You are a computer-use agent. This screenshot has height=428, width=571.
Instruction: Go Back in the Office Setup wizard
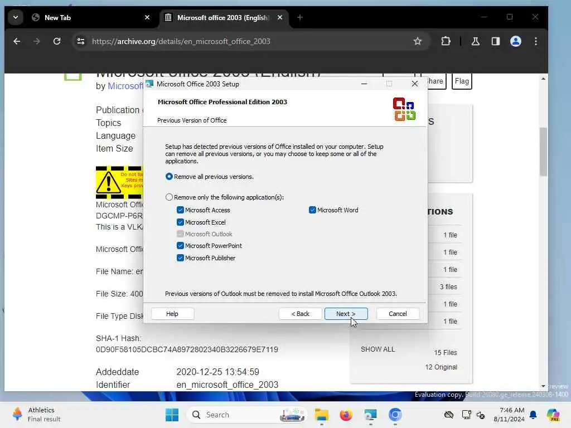[301, 314]
